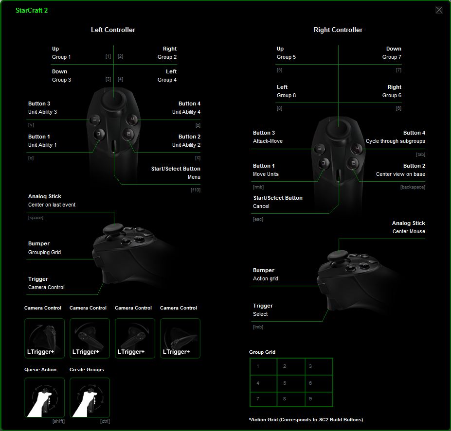451x431 pixels.
Task: Click the "[backspace]" key hint
Action: (x=413, y=187)
